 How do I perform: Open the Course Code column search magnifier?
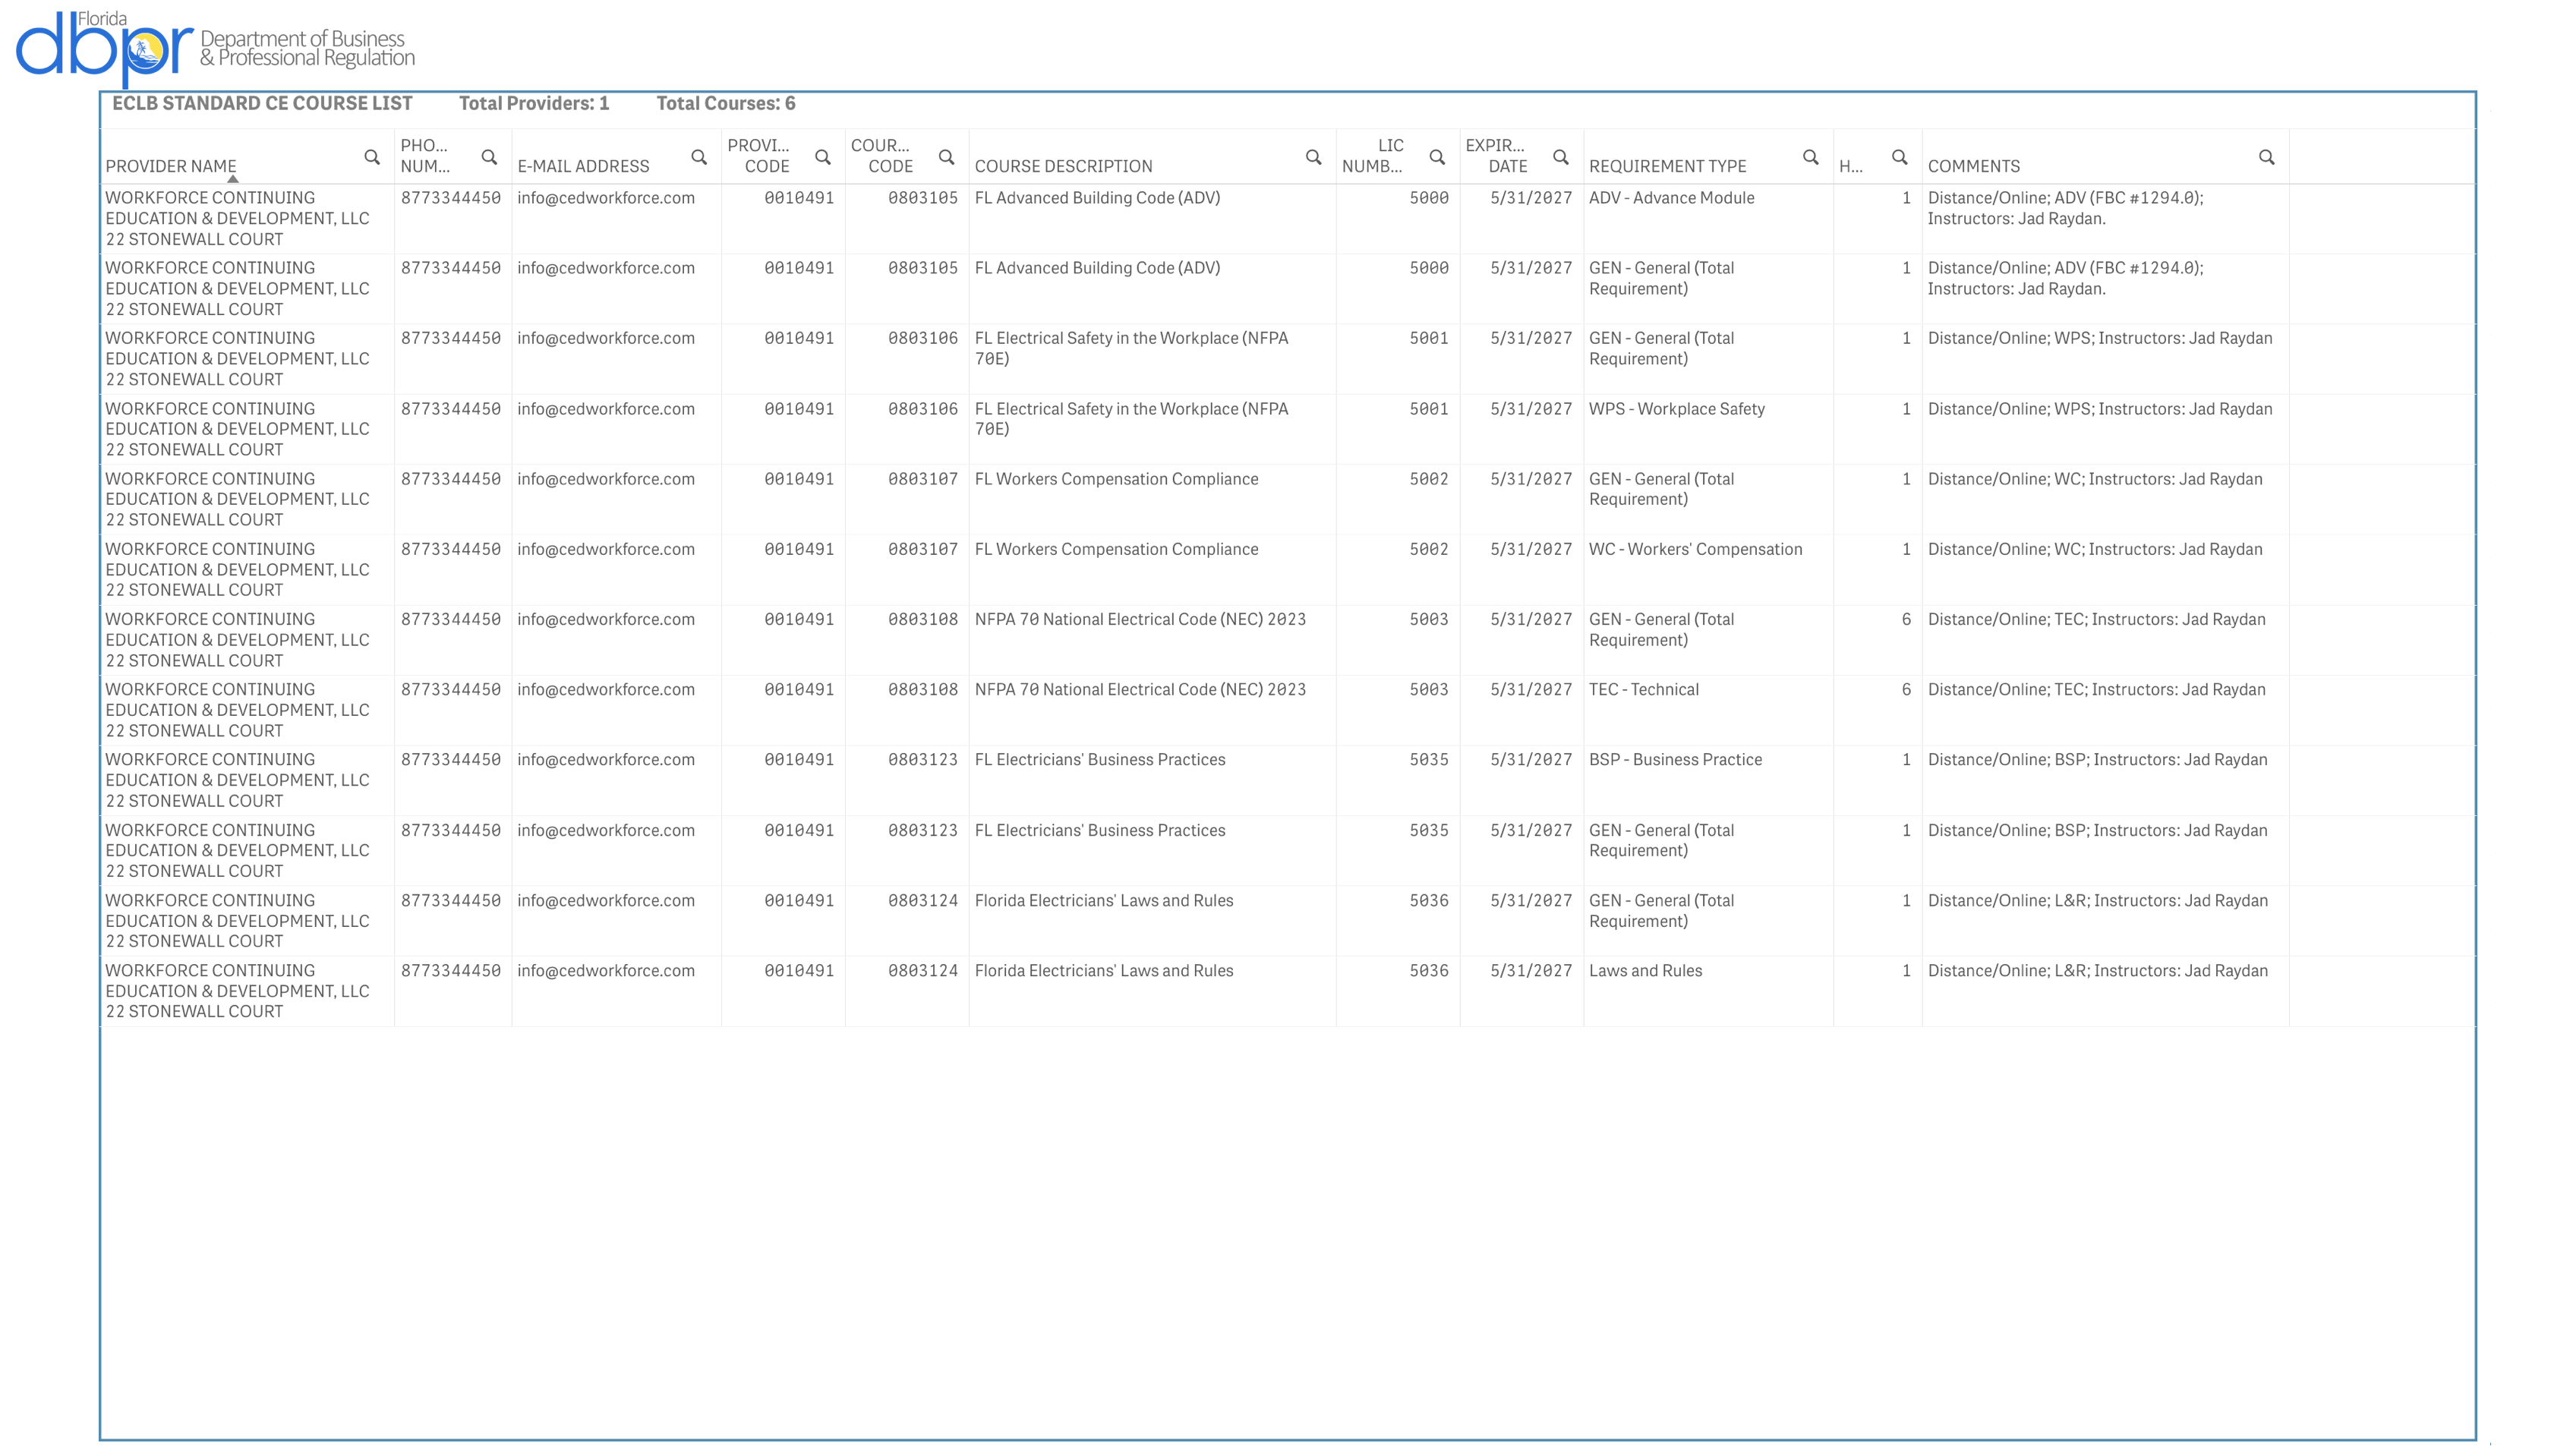(946, 157)
